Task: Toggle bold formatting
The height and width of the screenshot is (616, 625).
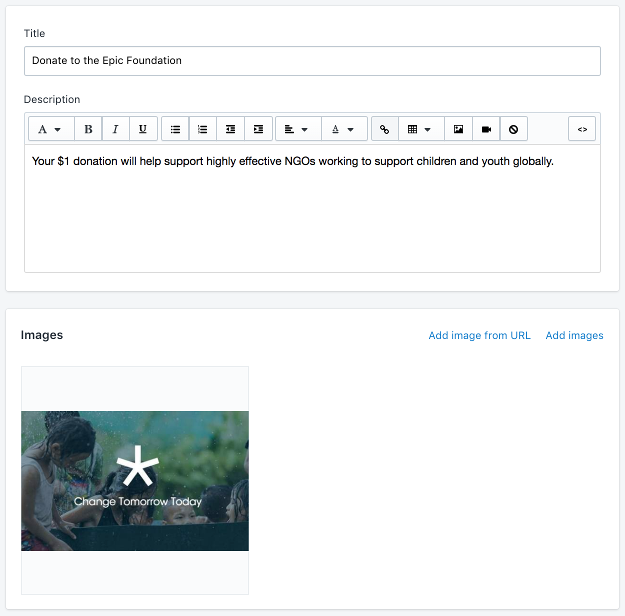Action: click(x=88, y=129)
